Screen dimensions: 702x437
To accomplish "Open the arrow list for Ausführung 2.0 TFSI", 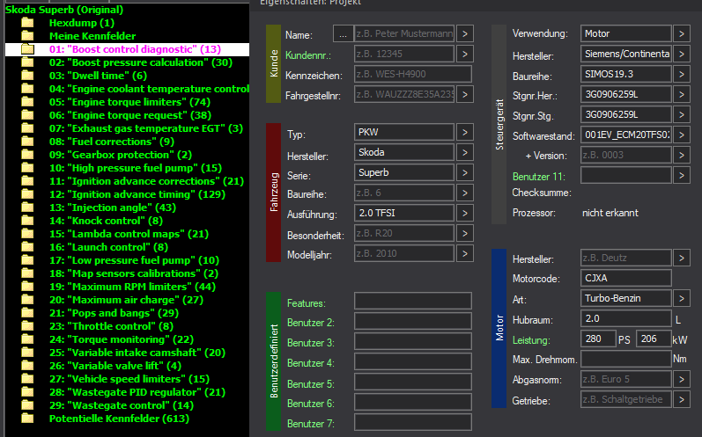I will point(465,213).
